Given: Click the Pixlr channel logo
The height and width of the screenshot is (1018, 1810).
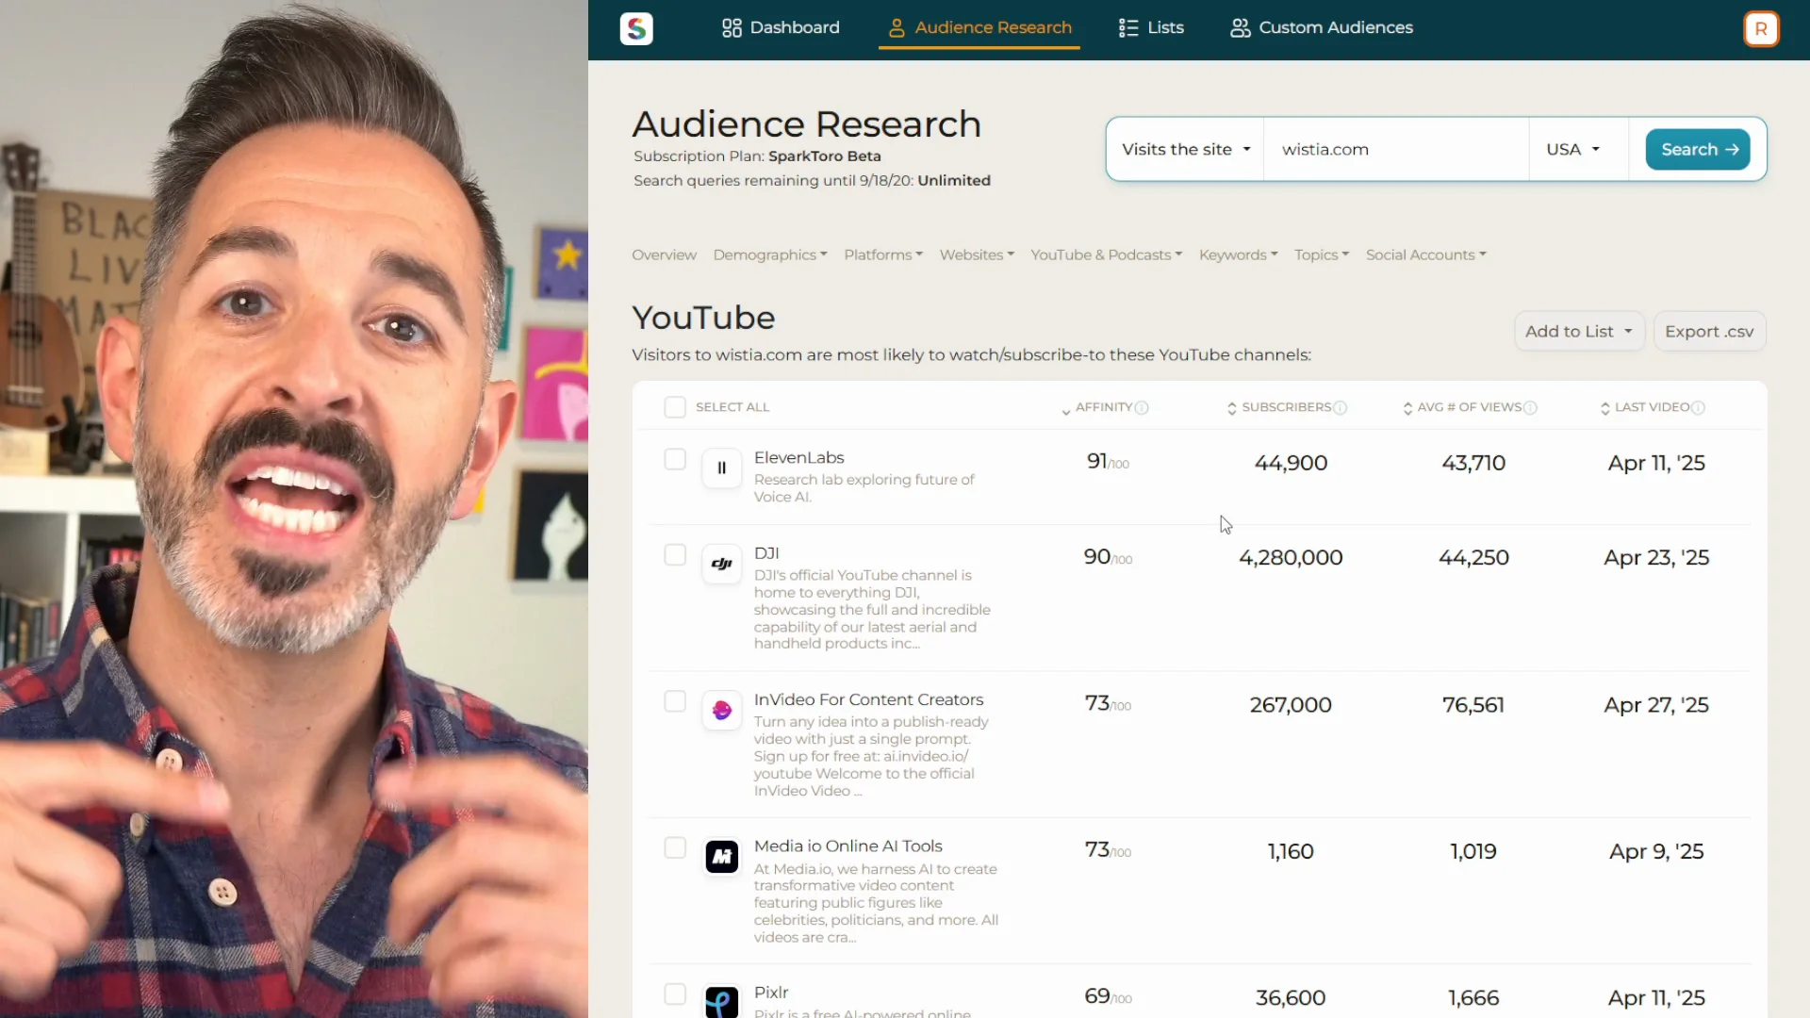Looking at the screenshot, I should coord(721,1001).
